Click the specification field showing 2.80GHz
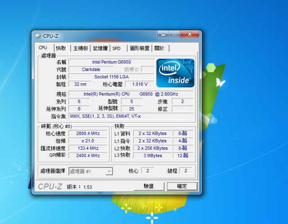 click(131, 94)
